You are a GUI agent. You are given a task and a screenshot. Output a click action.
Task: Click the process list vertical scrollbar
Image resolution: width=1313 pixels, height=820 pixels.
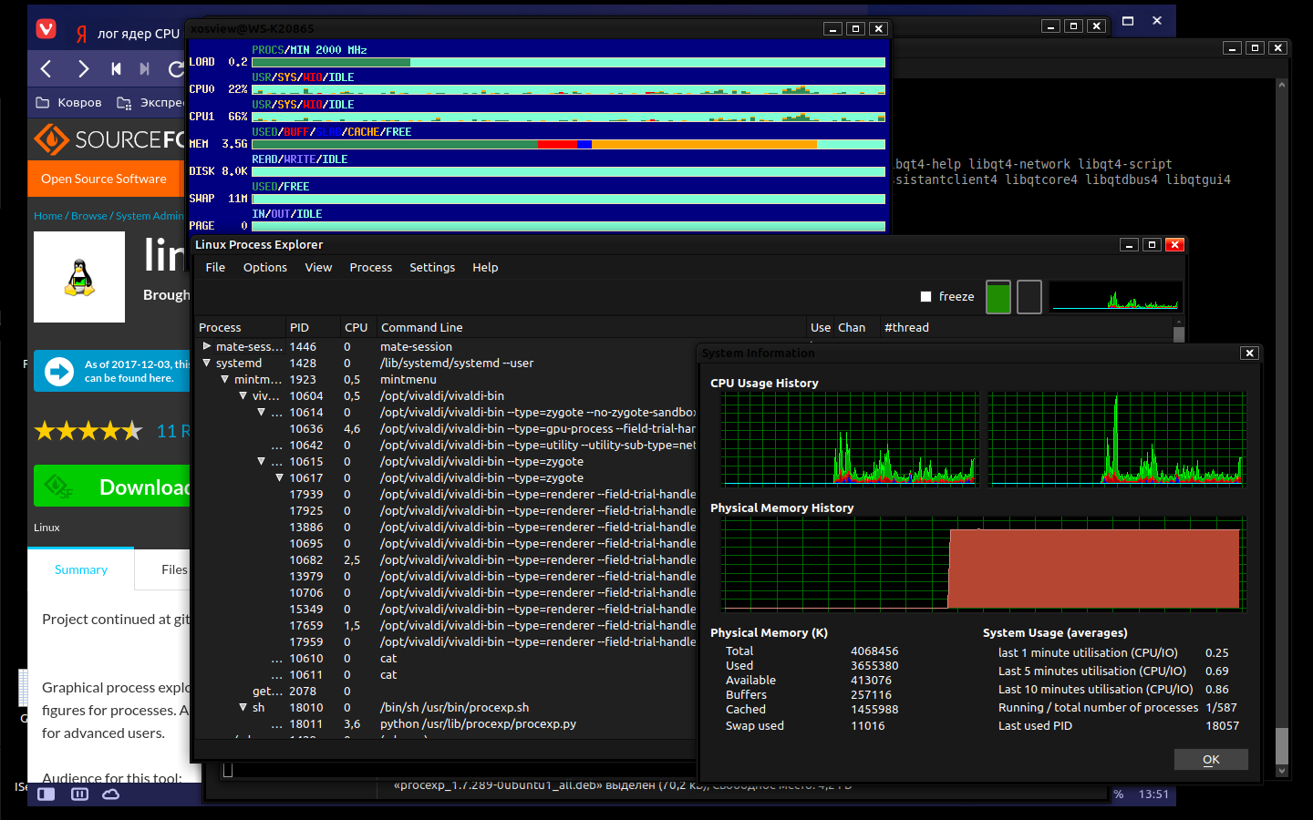1178,334
